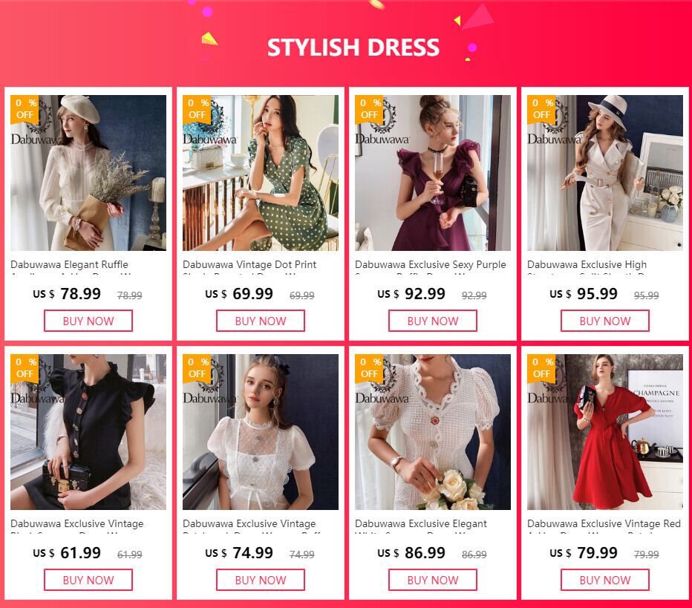Open Dabuwawa Exclusive Vintage Red title link
The image size is (692, 608).
point(604,523)
